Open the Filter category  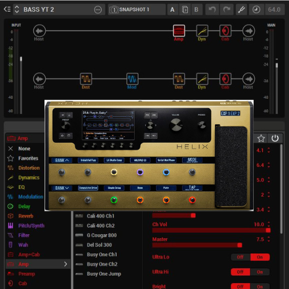click(x=24, y=235)
